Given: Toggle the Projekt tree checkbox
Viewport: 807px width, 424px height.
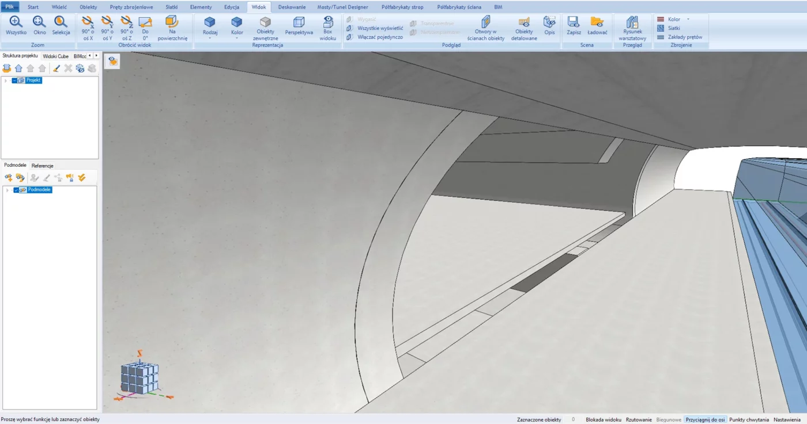Looking at the screenshot, I should [14, 81].
